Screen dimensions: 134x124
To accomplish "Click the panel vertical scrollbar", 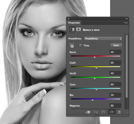I will click(x=127, y=66).
